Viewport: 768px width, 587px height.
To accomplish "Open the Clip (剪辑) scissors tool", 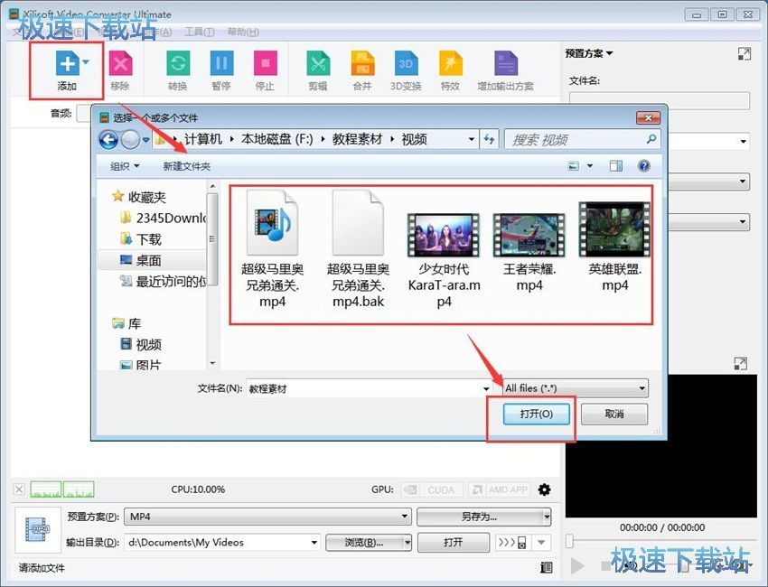I will (x=318, y=63).
